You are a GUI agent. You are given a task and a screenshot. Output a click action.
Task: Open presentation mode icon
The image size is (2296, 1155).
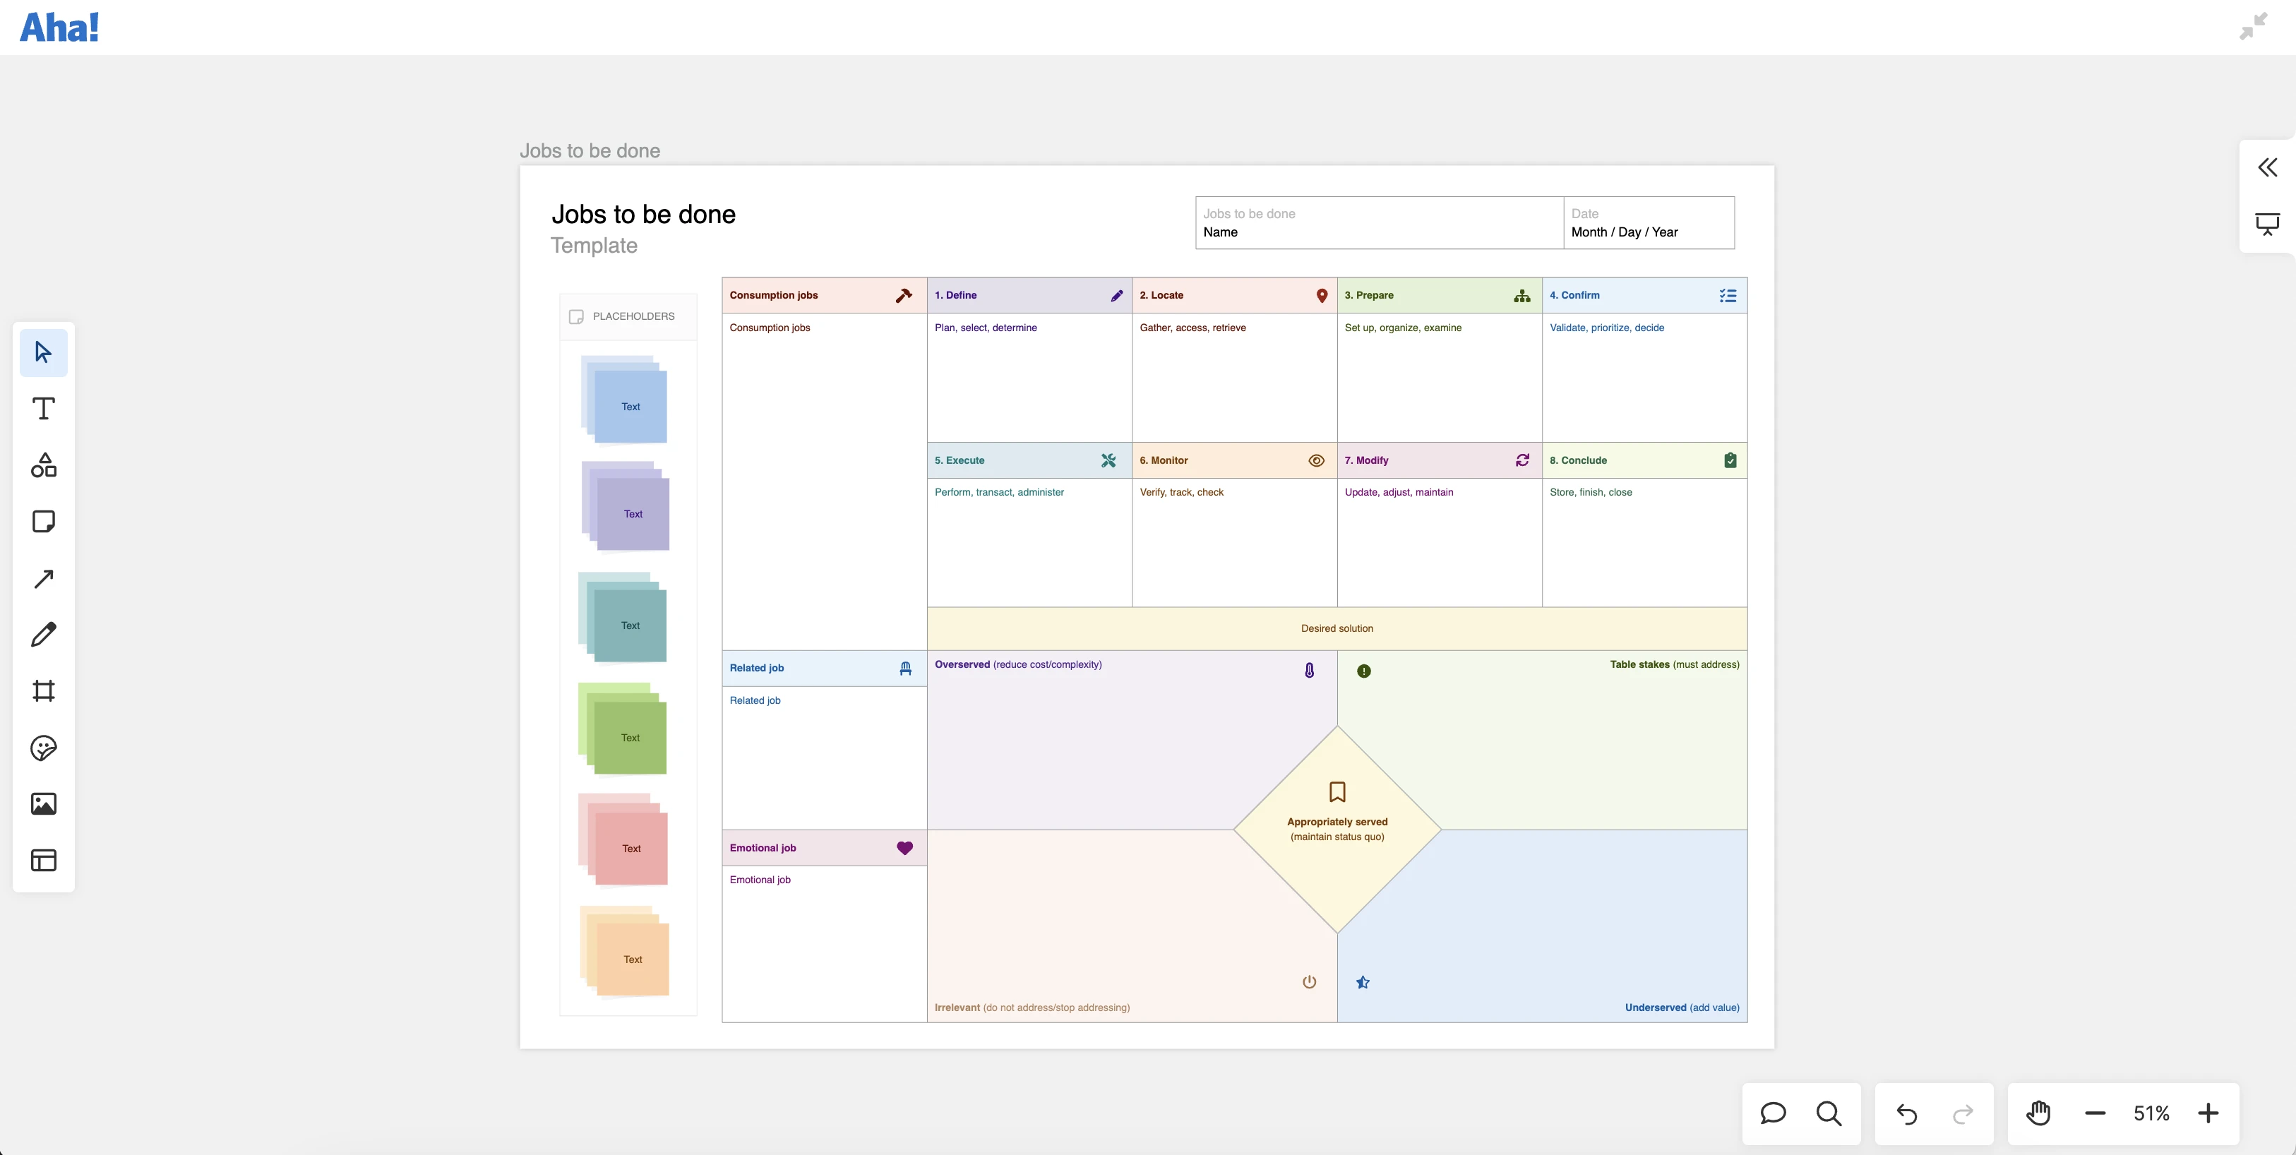pyautogui.click(x=2268, y=224)
